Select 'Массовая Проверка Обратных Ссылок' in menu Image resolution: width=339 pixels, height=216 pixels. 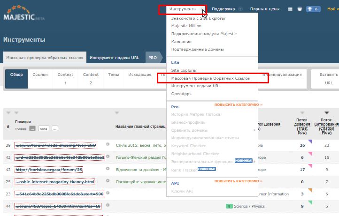pos(210,78)
